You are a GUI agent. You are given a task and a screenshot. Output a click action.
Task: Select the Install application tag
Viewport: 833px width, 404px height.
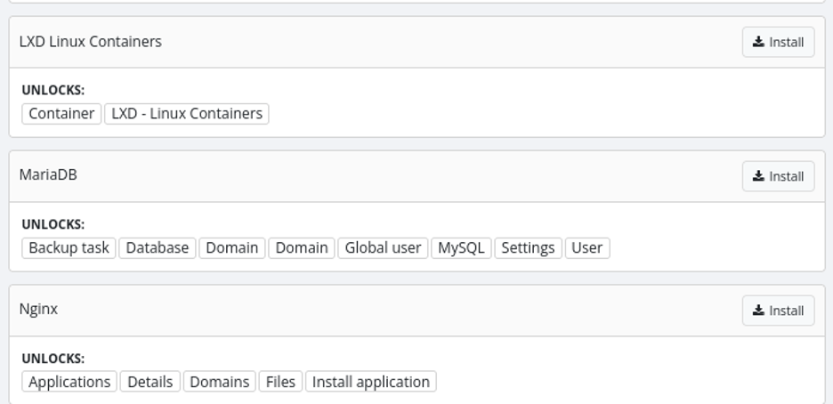[x=371, y=382]
